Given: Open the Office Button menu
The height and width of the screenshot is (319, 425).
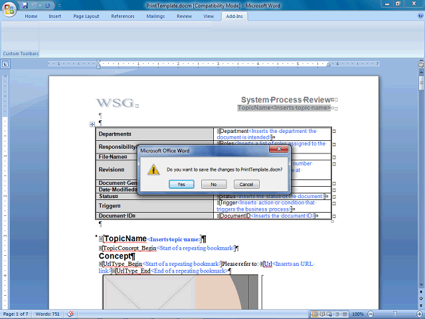Looking at the screenshot, I should coord(9,9).
